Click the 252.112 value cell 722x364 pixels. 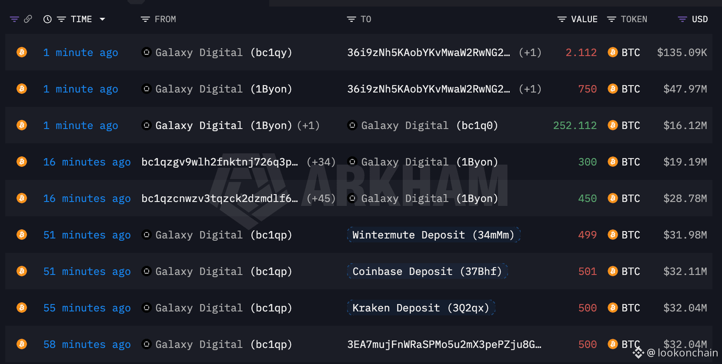[575, 126]
